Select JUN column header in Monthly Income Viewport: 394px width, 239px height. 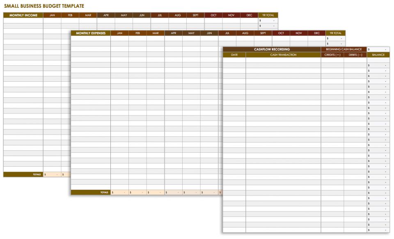[x=142, y=15]
